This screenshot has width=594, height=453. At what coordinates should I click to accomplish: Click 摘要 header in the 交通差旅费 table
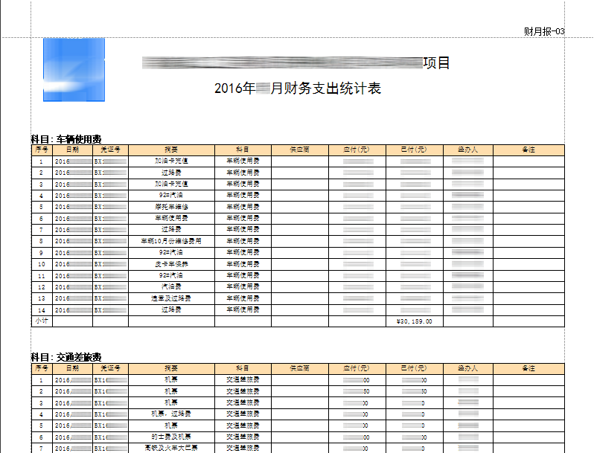(171, 369)
